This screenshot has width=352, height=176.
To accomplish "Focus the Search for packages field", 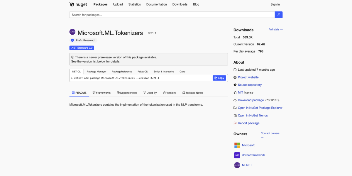I will pyautogui.click(x=172, y=15).
